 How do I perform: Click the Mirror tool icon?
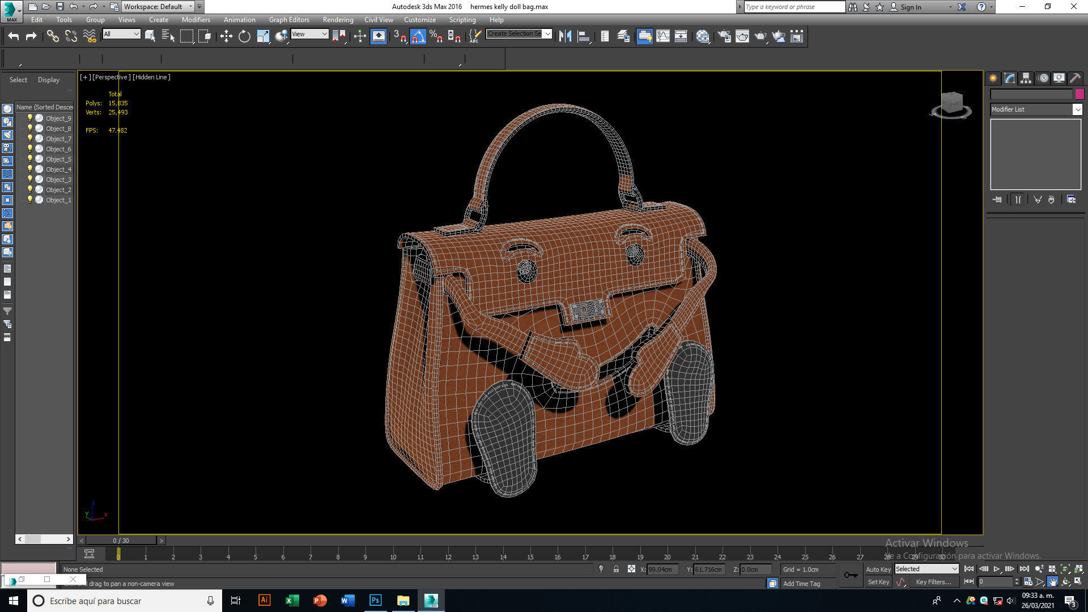565,36
